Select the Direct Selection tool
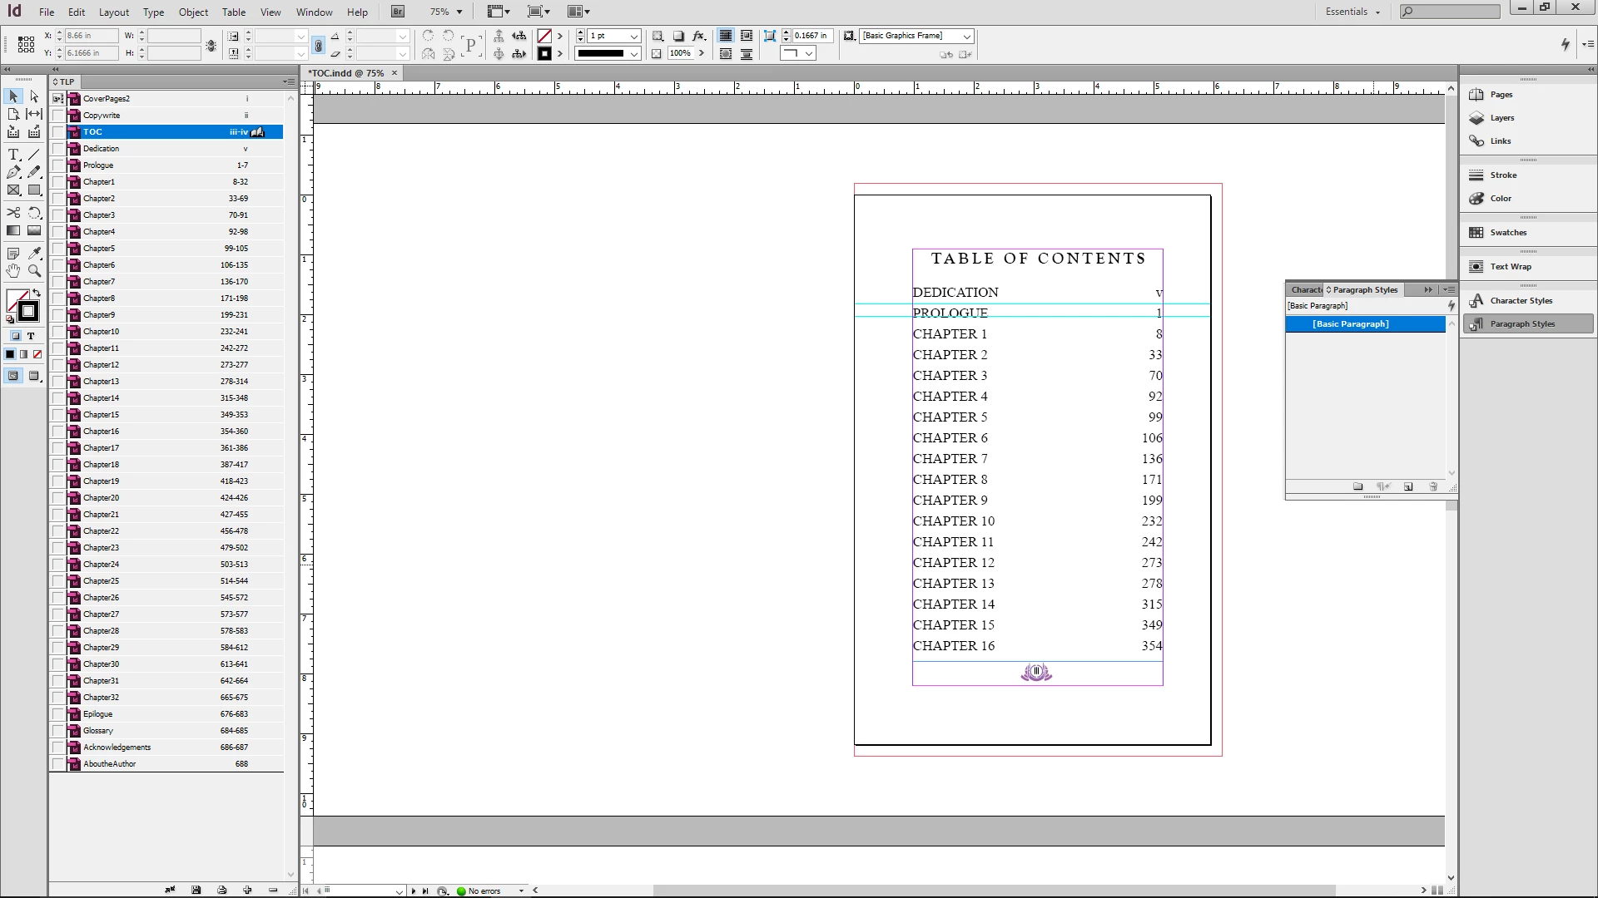 point(34,96)
